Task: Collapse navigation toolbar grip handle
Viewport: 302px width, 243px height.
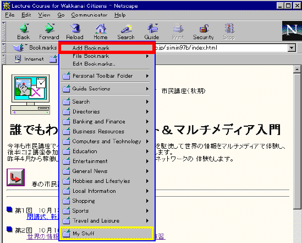Action: pyautogui.click(x=3, y=31)
